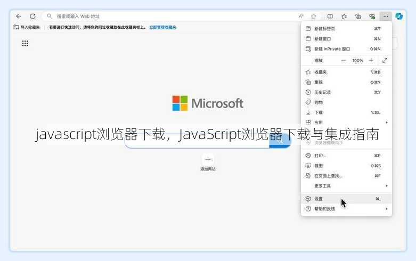Open Collections icon in toolbar

click(358, 16)
